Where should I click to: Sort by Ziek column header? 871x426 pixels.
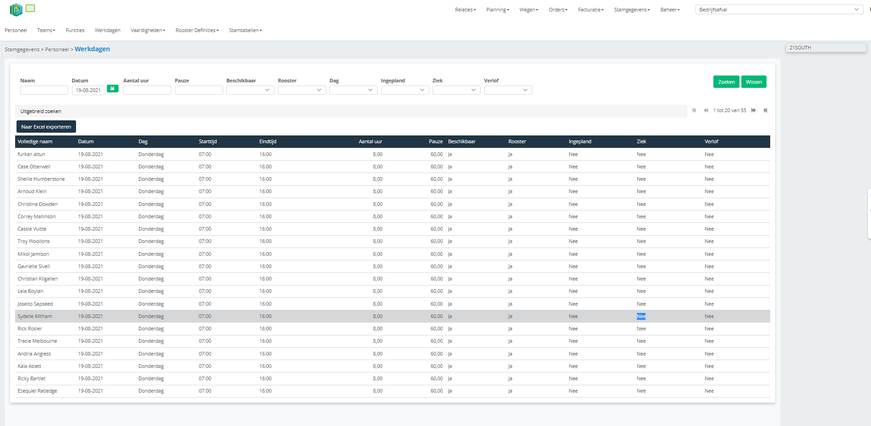641,141
